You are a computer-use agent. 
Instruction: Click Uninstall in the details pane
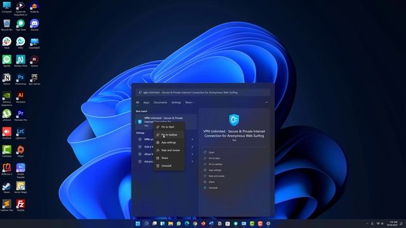(213, 188)
